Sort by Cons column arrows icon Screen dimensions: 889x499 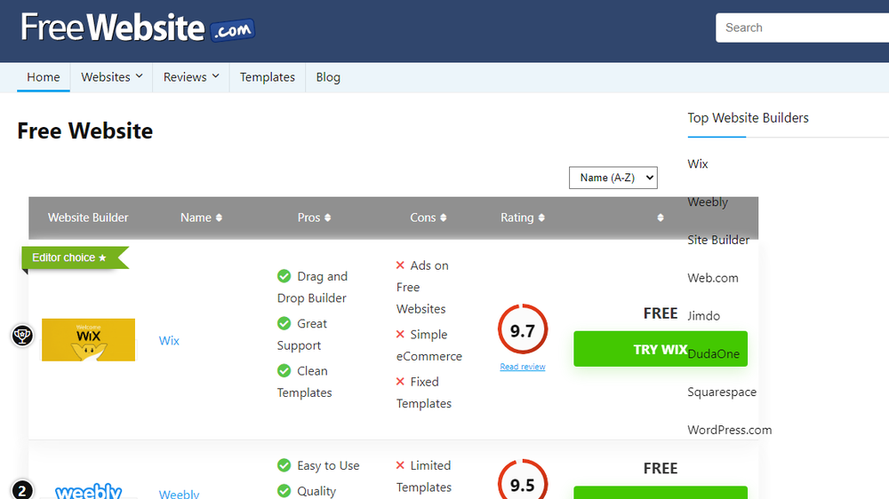click(x=444, y=218)
